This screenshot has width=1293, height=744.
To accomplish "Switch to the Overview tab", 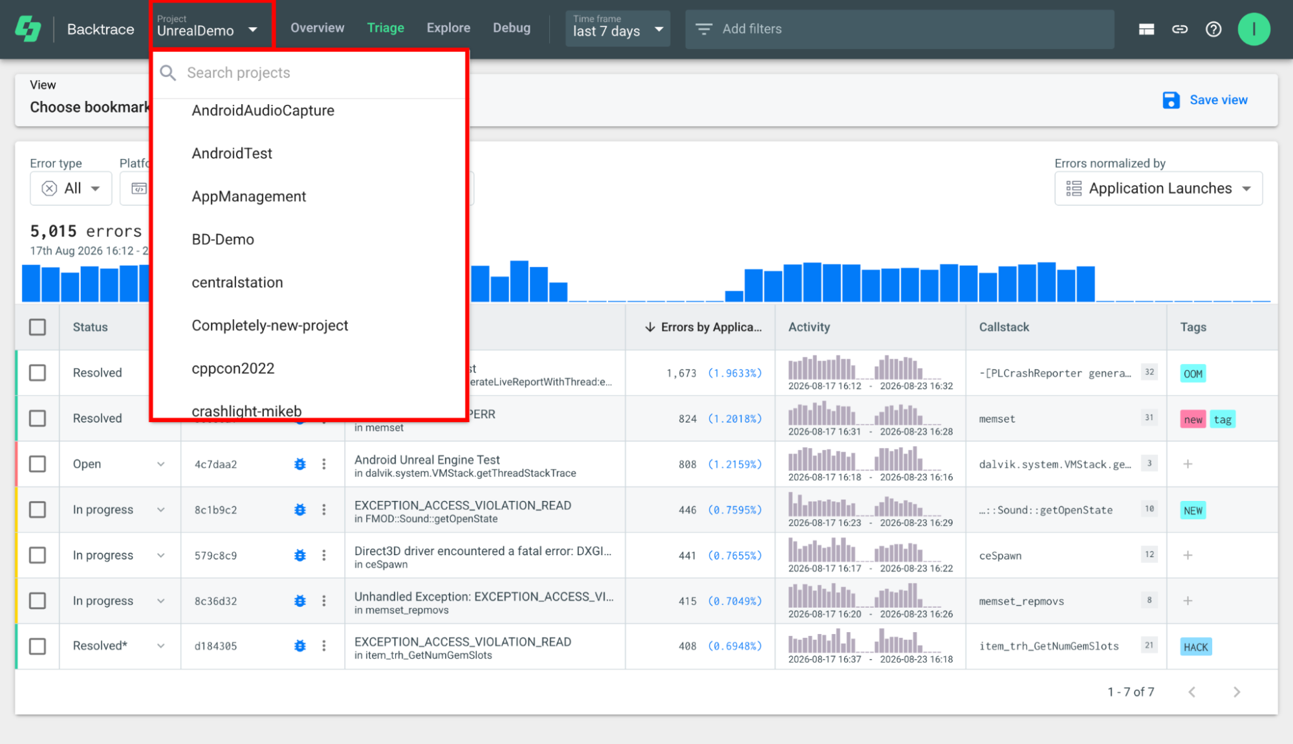I will point(317,28).
